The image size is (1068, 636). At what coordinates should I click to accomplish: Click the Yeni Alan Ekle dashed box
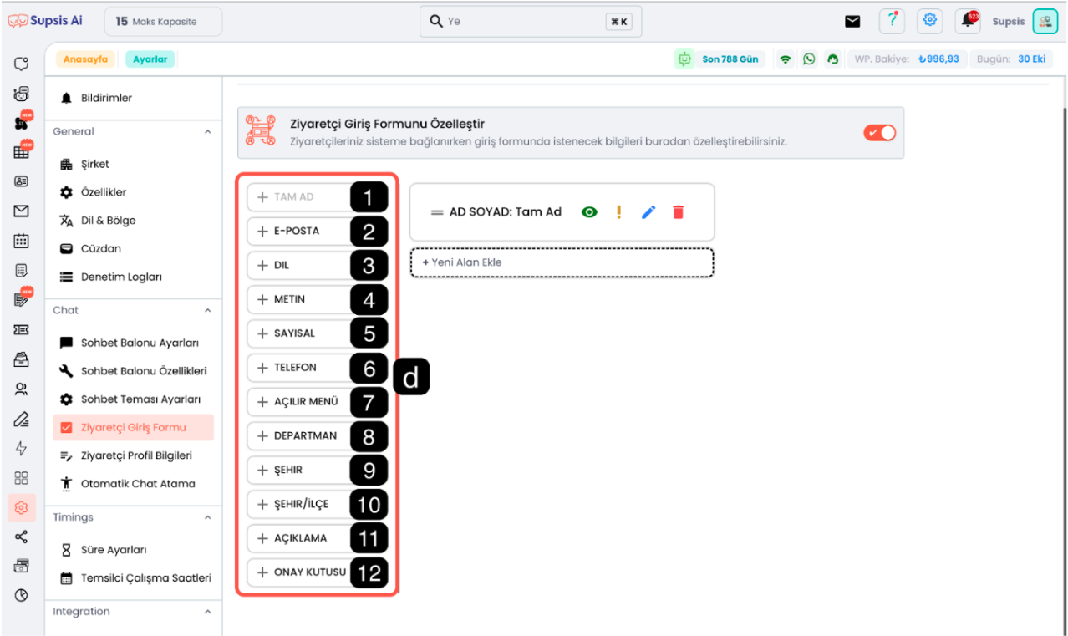[562, 262]
